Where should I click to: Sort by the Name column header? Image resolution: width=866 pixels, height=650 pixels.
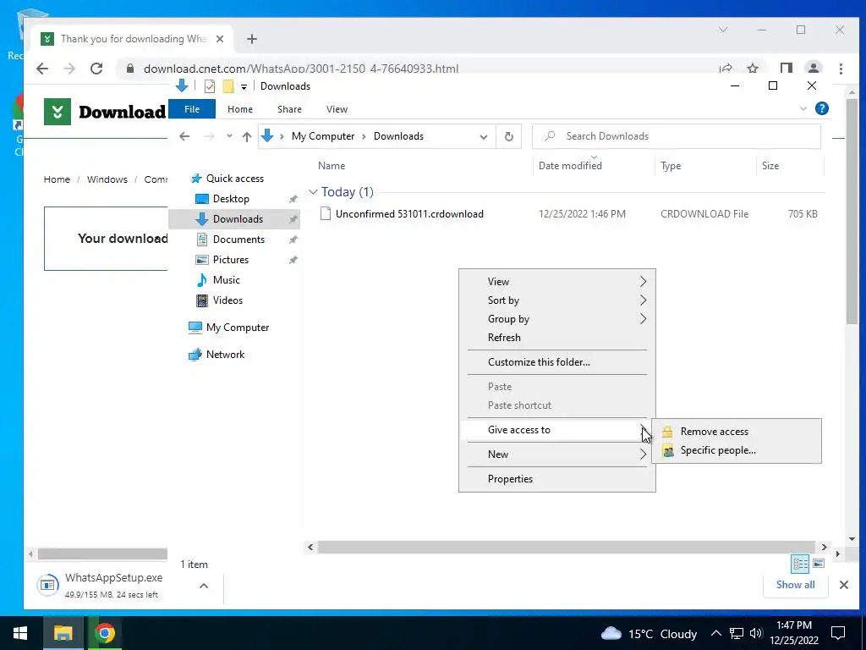pos(332,166)
